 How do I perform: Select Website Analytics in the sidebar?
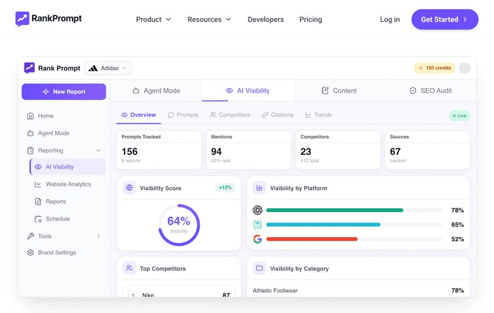pyautogui.click(x=68, y=184)
